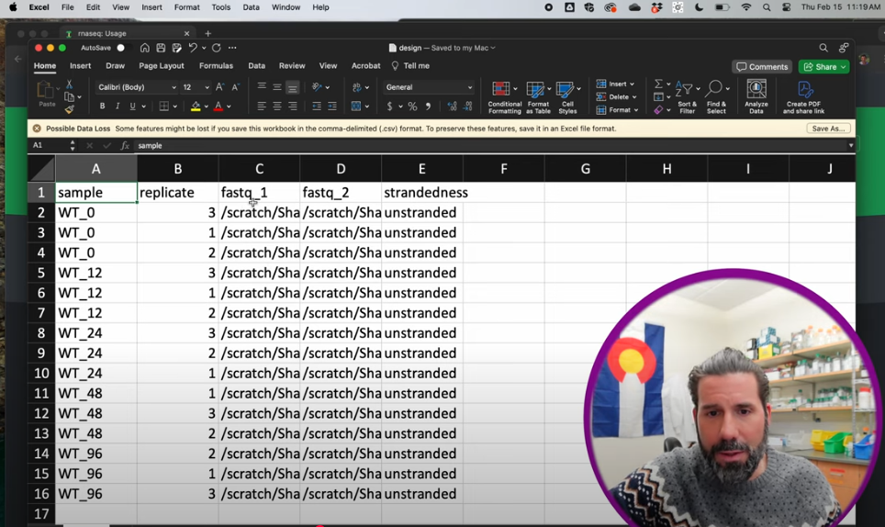This screenshot has height=527, width=885.
Task: Open the Home icon in the title bar
Action: 145,48
